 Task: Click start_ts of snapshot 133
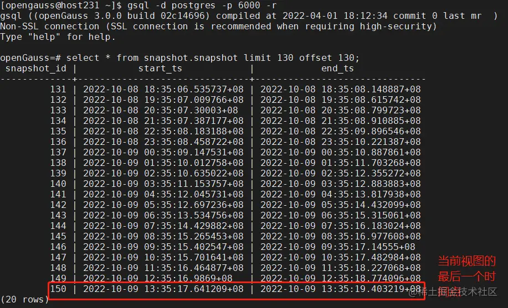click(160, 111)
